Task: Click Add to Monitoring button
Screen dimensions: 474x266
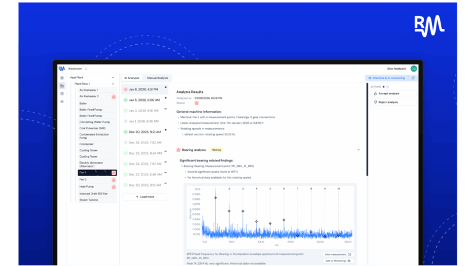Action: click(x=338, y=261)
